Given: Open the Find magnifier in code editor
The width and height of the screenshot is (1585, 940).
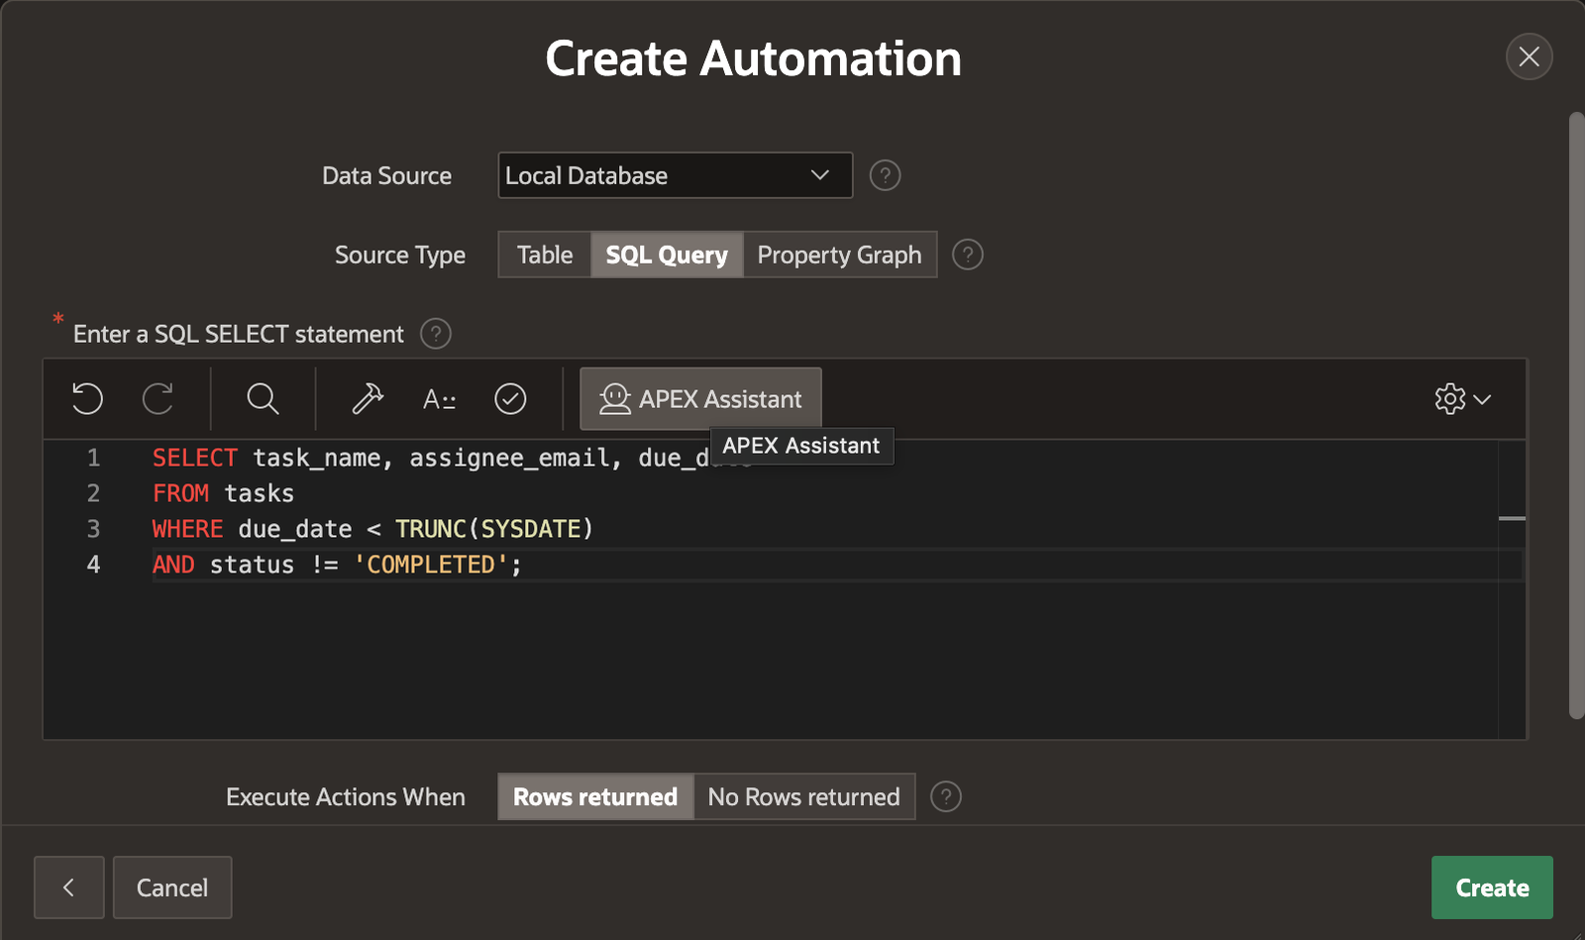Looking at the screenshot, I should [263, 399].
